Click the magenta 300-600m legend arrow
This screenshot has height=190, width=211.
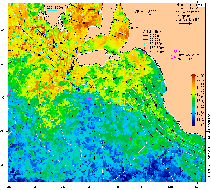[x=146, y=52]
